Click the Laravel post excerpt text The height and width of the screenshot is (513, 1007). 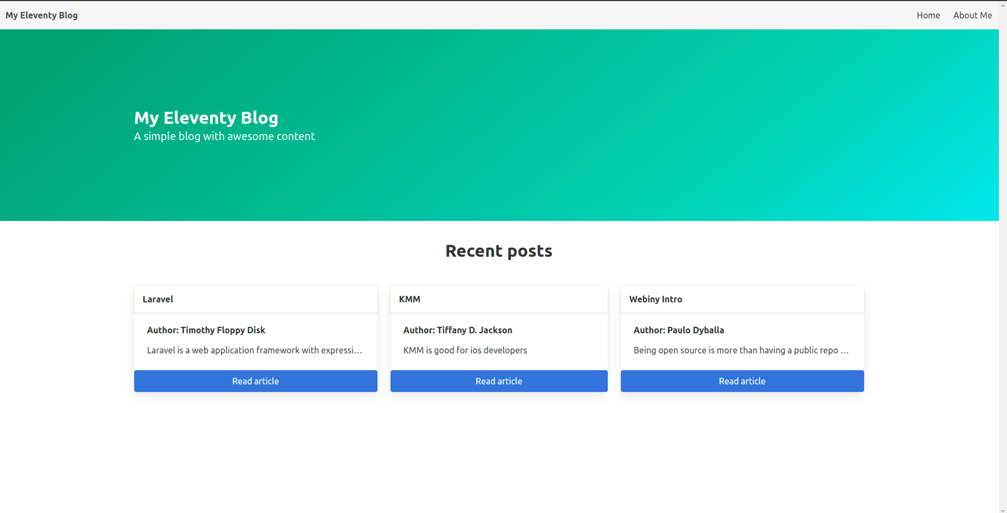coord(254,350)
